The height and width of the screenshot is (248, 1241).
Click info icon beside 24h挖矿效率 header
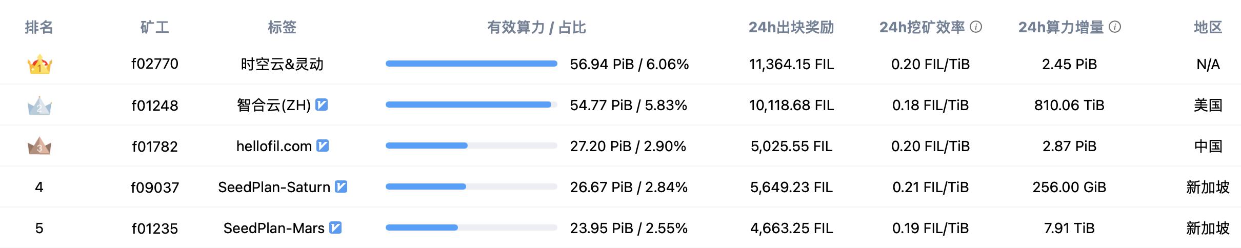[976, 27]
